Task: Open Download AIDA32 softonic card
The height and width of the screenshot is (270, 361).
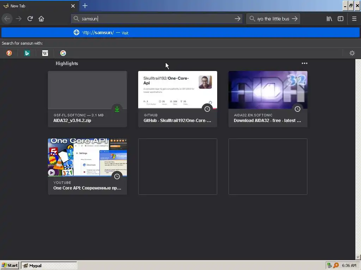Action: click(x=268, y=99)
